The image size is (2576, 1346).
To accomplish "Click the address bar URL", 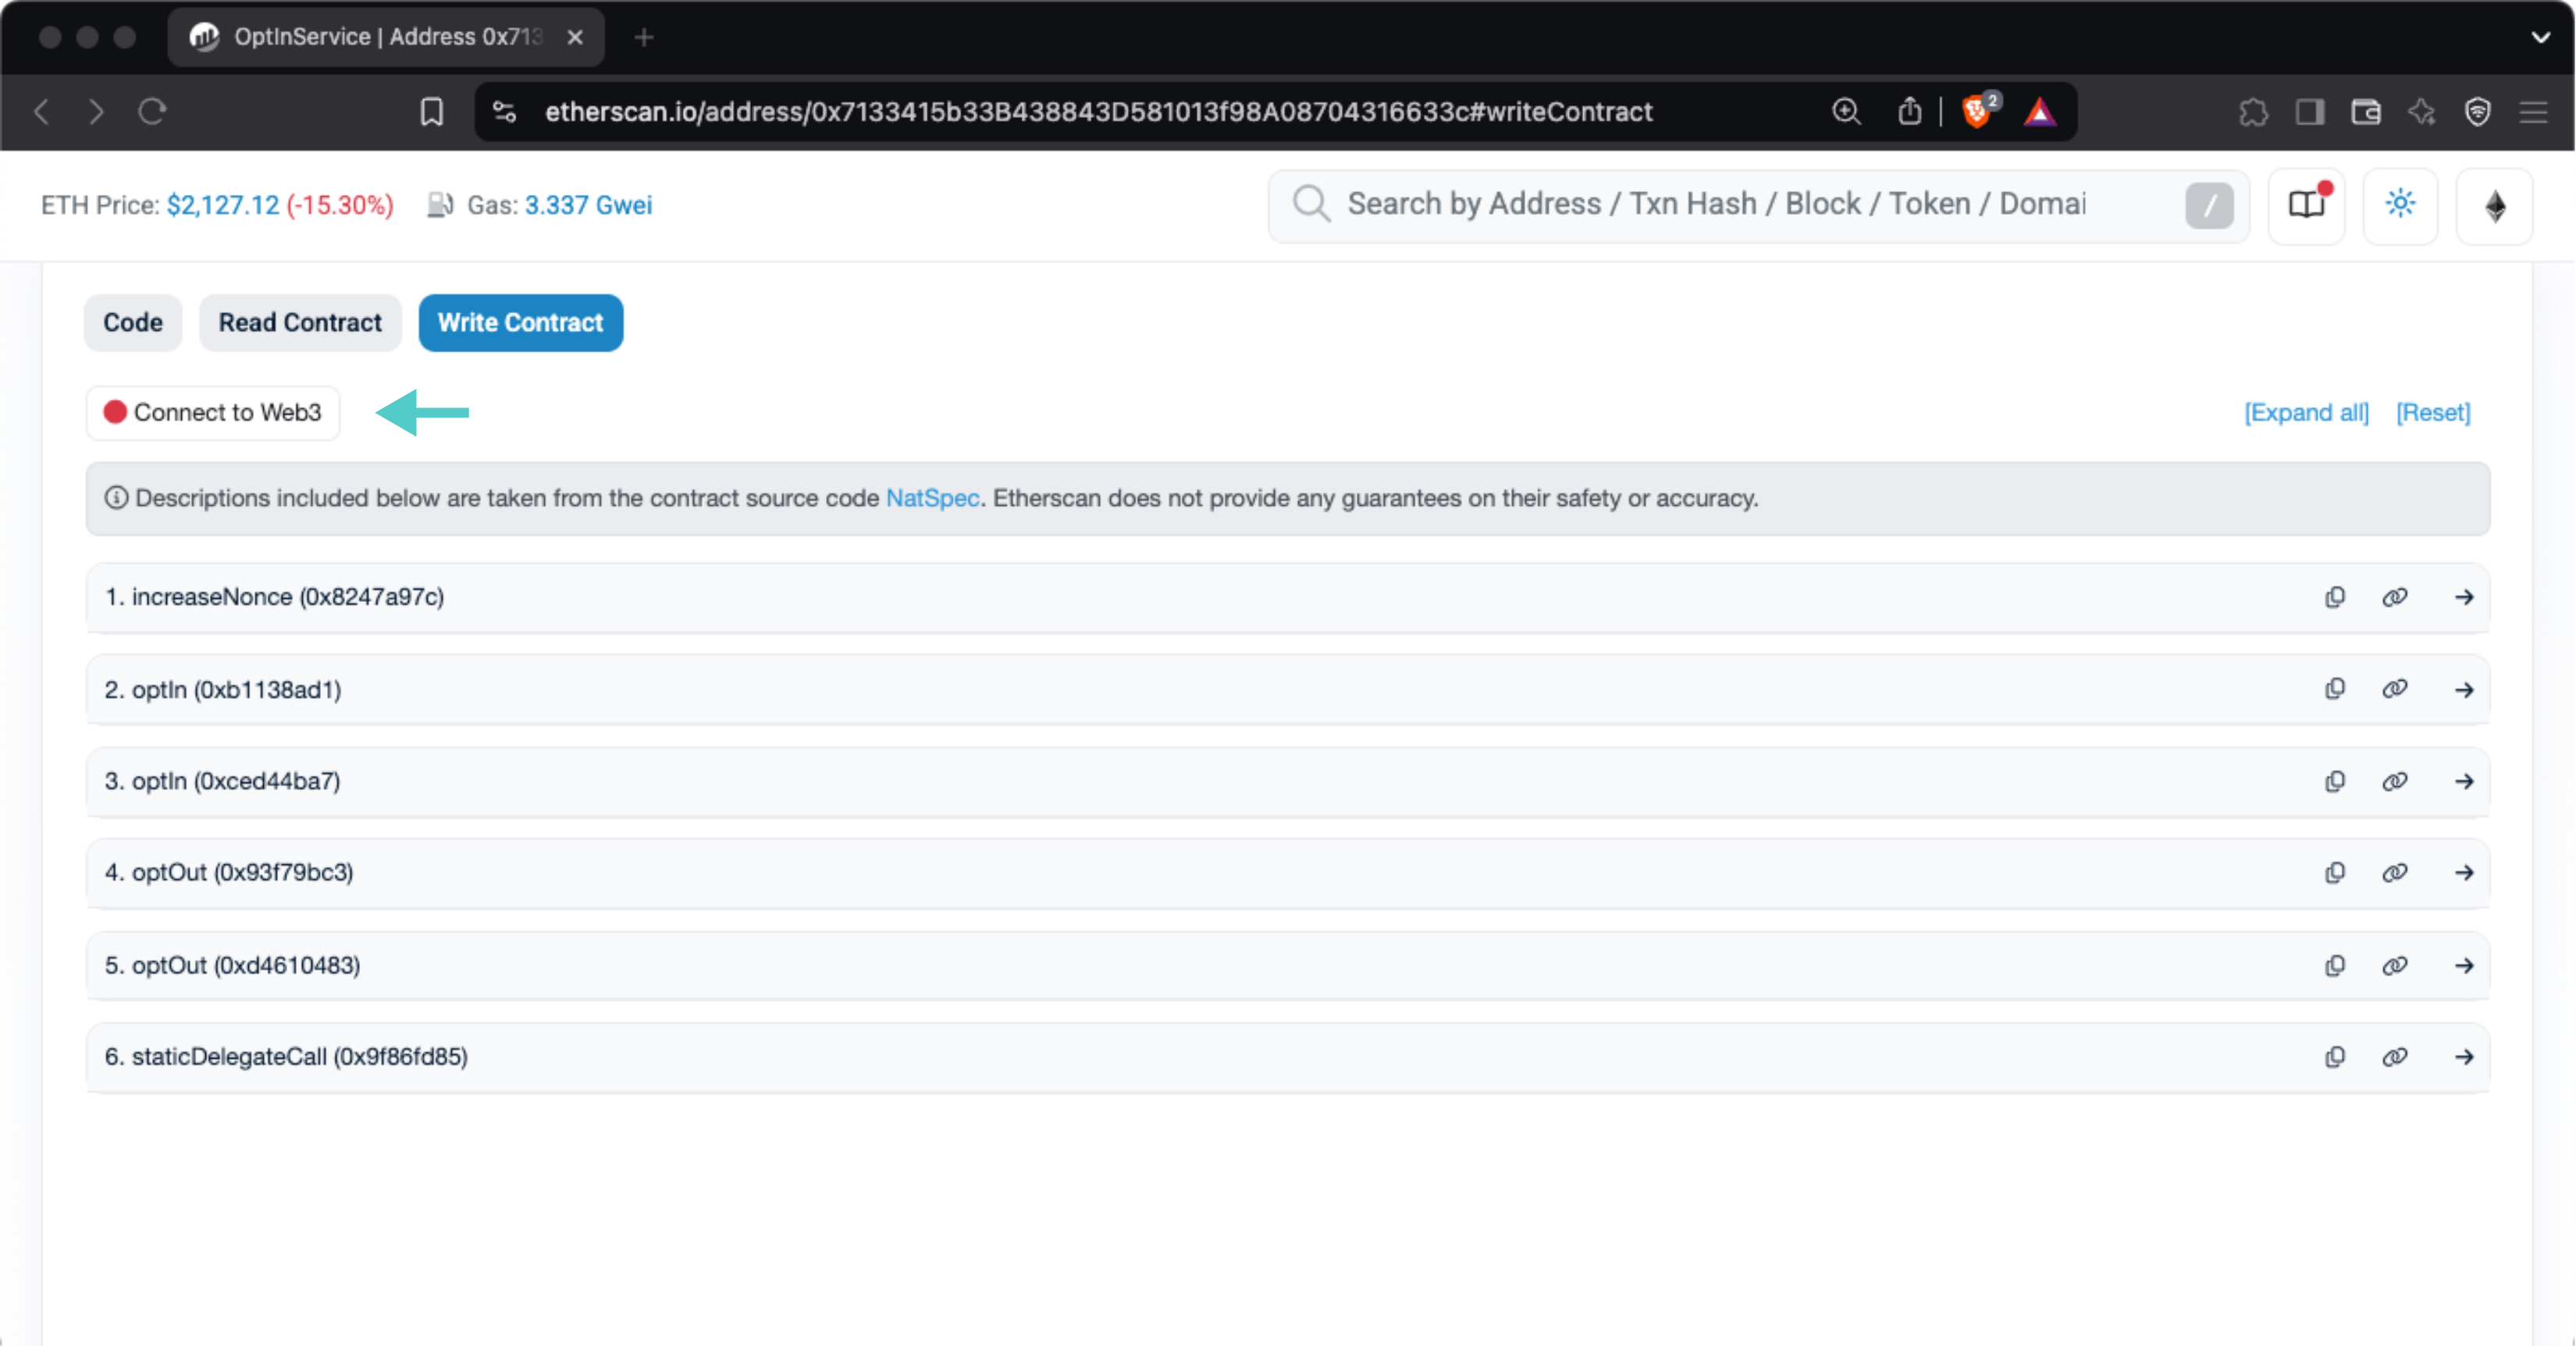I will [1098, 111].
